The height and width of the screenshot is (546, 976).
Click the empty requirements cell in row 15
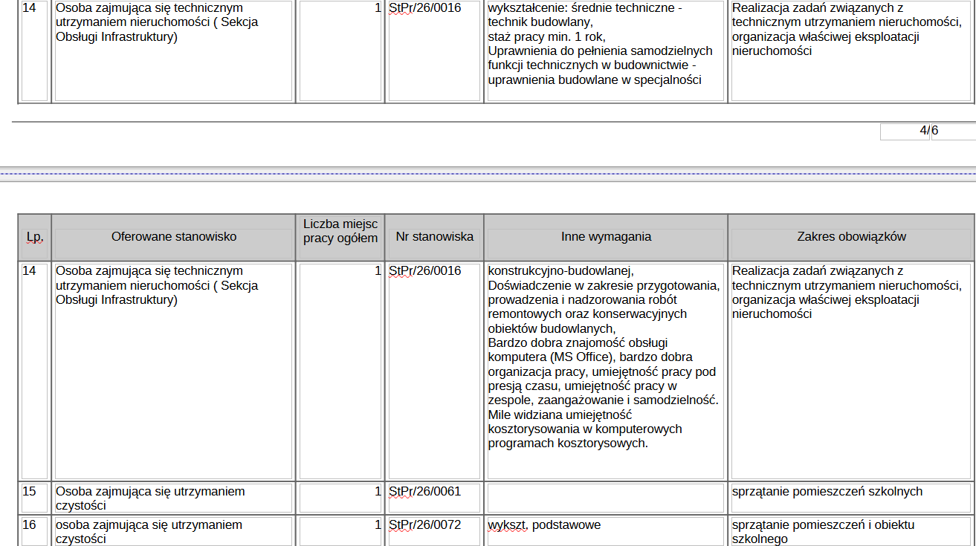(606, 498)
